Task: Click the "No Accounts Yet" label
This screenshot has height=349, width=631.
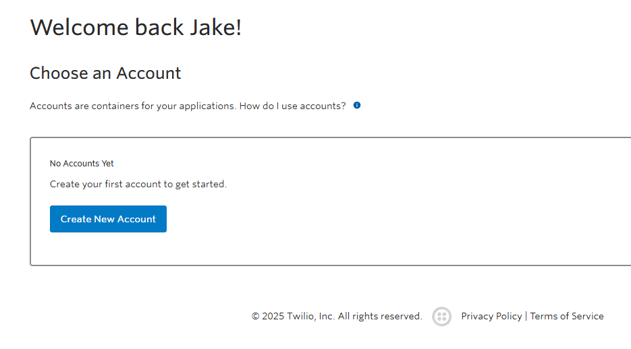Action: [x=82, y=164]
